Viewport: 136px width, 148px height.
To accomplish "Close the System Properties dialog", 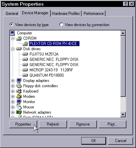I will (x=132, y=4).
